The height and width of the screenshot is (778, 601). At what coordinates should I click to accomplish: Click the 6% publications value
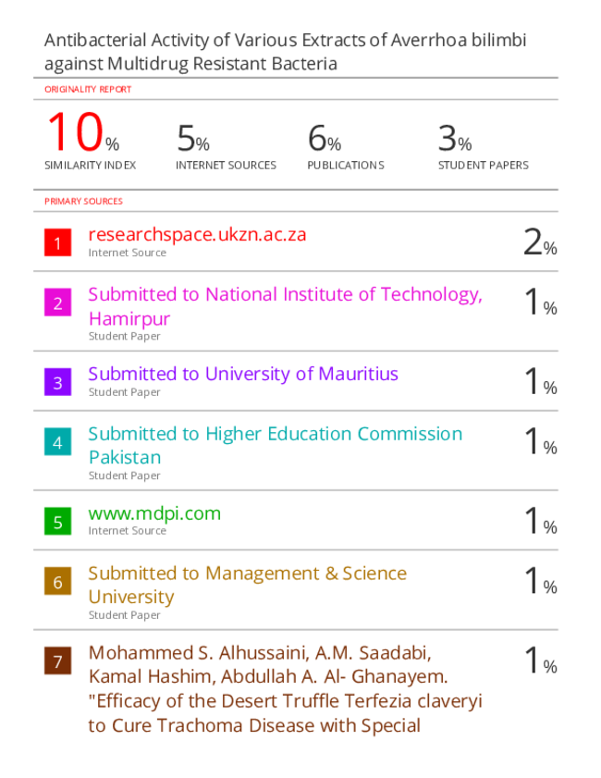tap(325, 138)
